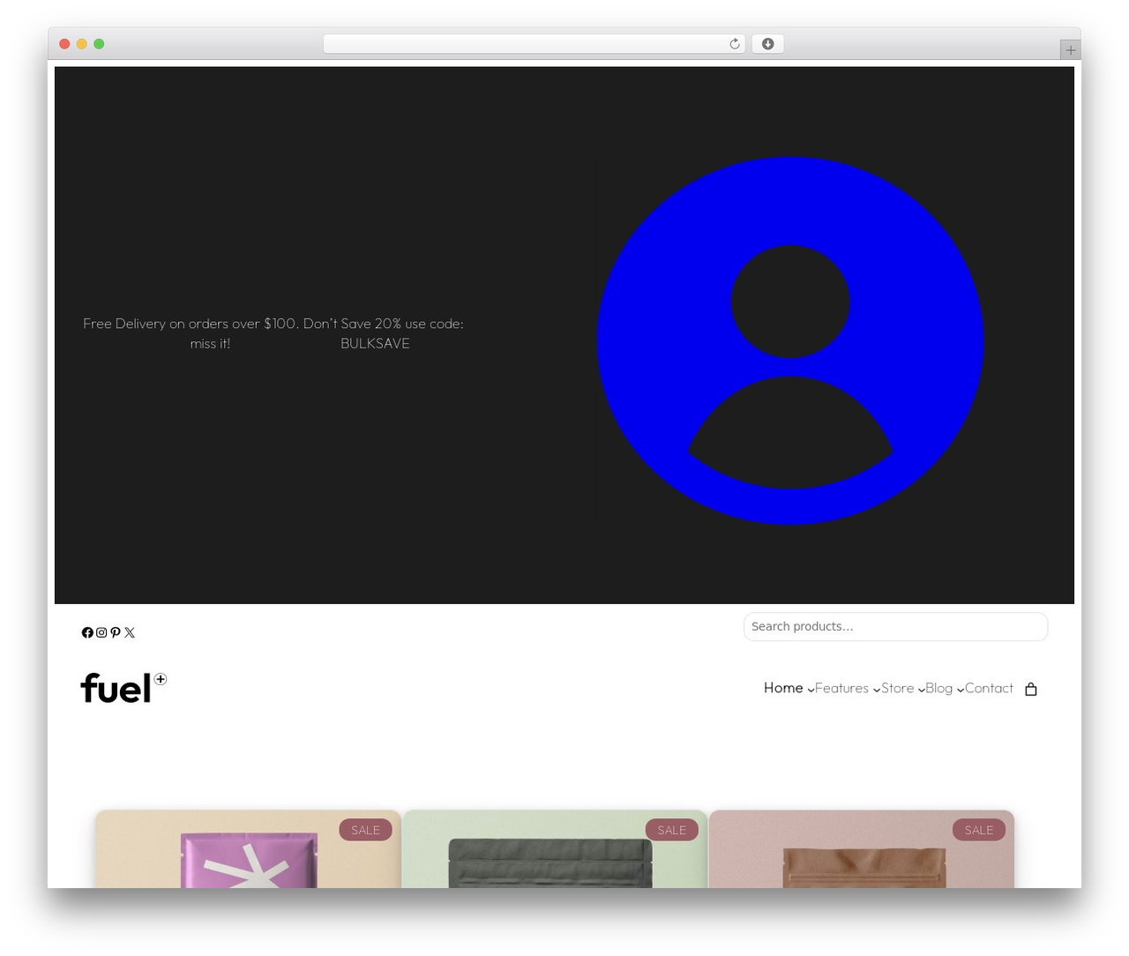Click the BULKSAVE promo code text
Image resolution: width=1129 pixels, height=956 pixels.
point(375,344)
